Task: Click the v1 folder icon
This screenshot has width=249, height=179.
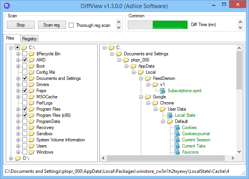Action: 155,85
